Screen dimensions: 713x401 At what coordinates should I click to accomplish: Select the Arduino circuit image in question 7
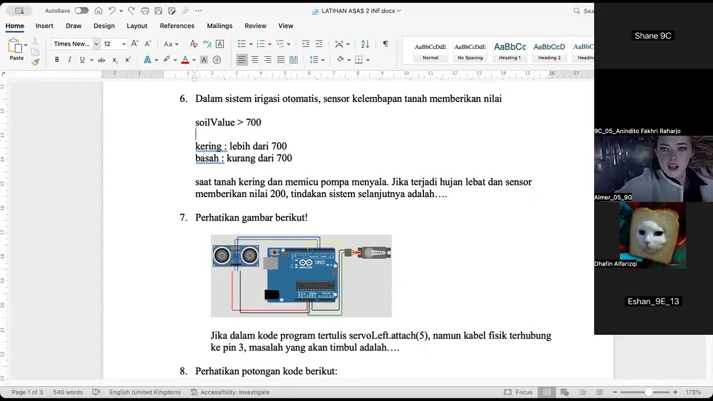(301, 276)
